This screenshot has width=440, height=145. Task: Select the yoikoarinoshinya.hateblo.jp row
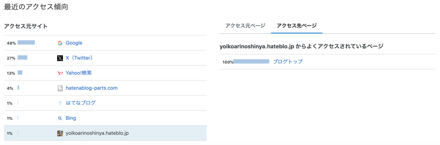coord(105,133)
